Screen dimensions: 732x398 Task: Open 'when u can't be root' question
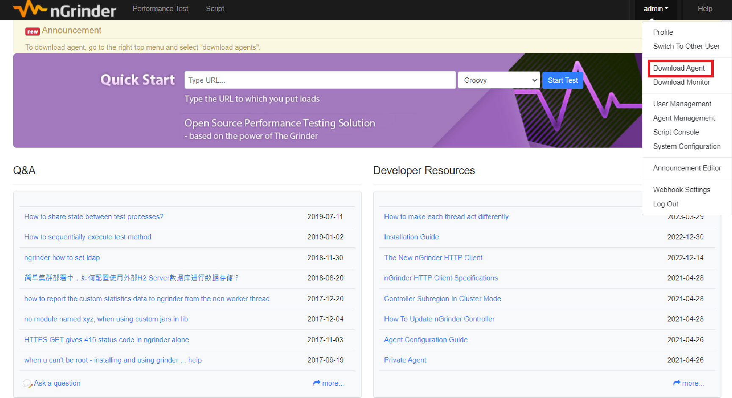point(113,360)
